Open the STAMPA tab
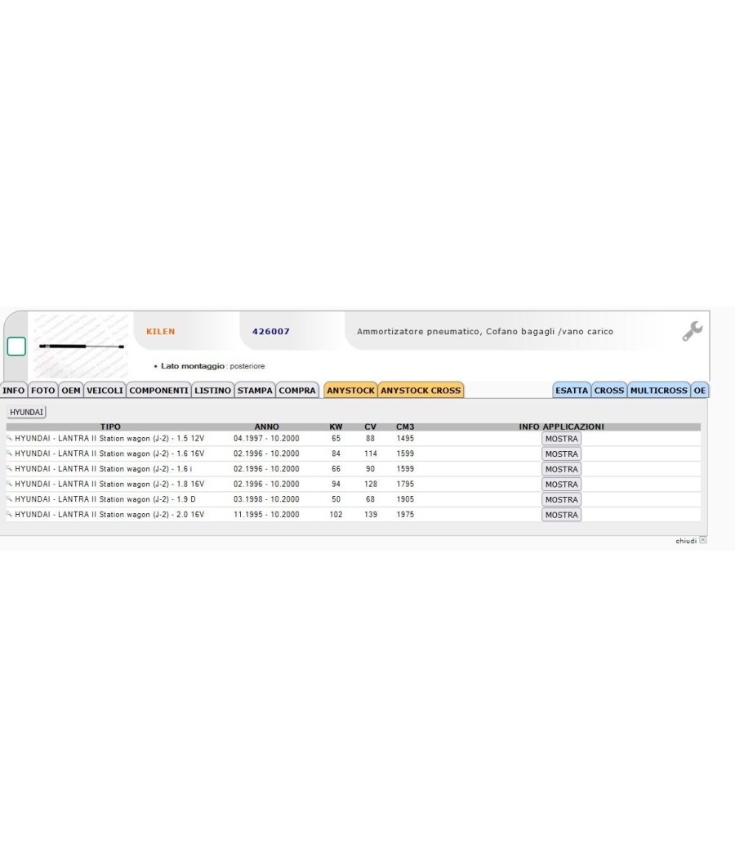The width and height of the screenshot is (735, 858). click(255, 390)
